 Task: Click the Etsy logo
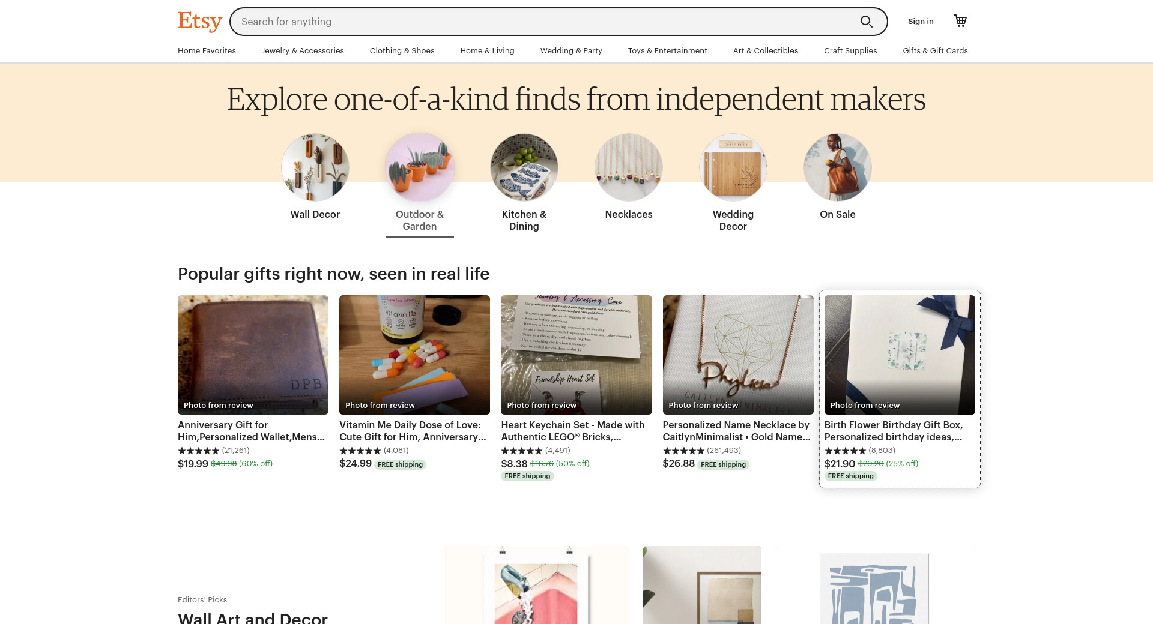click(x=199, y=22)
